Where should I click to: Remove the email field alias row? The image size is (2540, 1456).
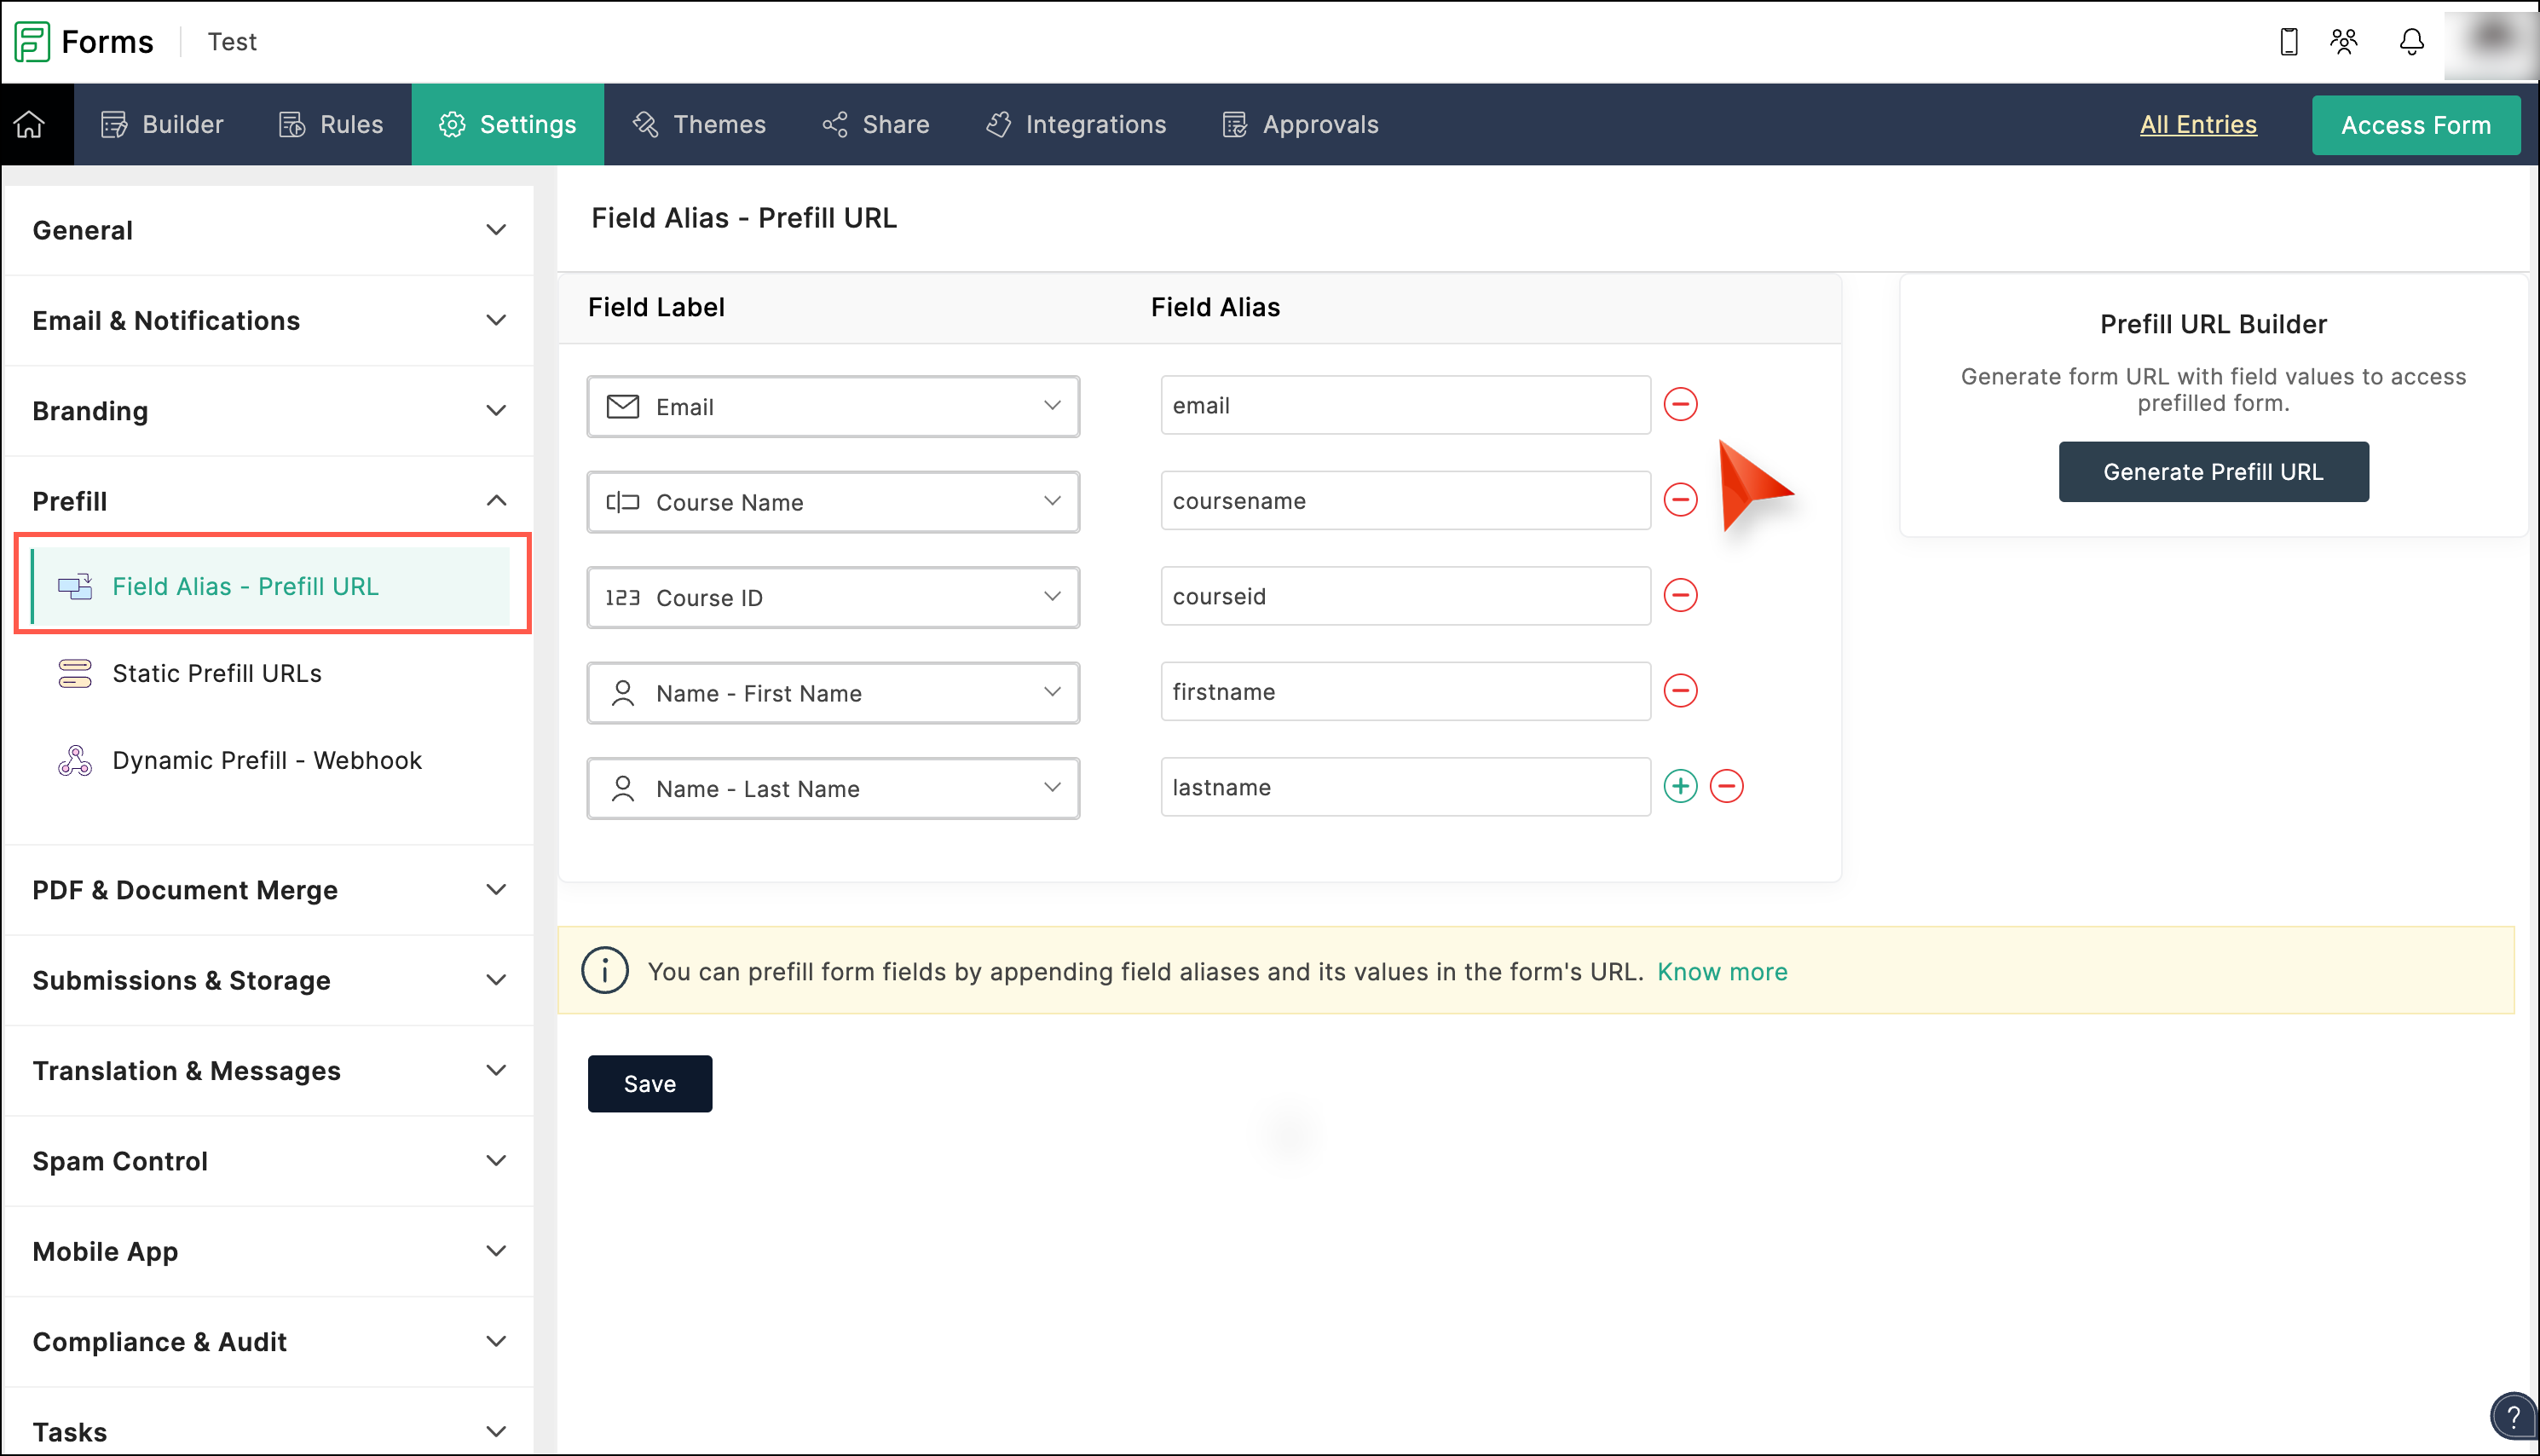(x=1680, y=405)
